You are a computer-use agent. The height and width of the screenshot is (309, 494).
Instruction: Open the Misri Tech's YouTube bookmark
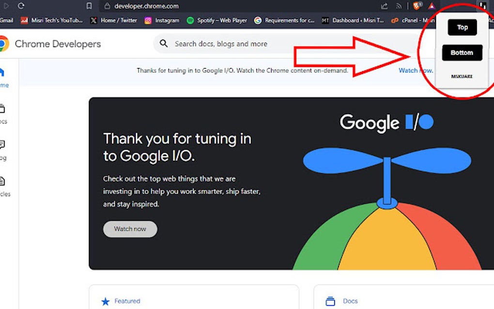(x=52, y=20)
